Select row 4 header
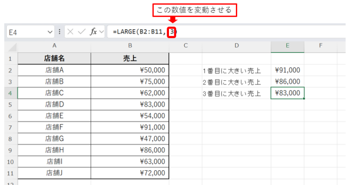 10,93
